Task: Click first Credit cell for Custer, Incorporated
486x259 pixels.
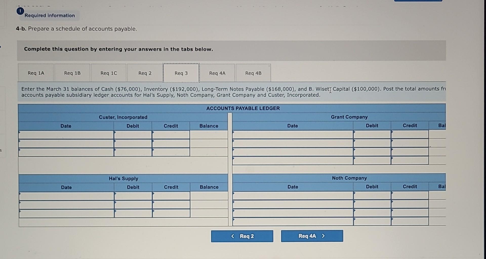Action: tap(171, 135)
